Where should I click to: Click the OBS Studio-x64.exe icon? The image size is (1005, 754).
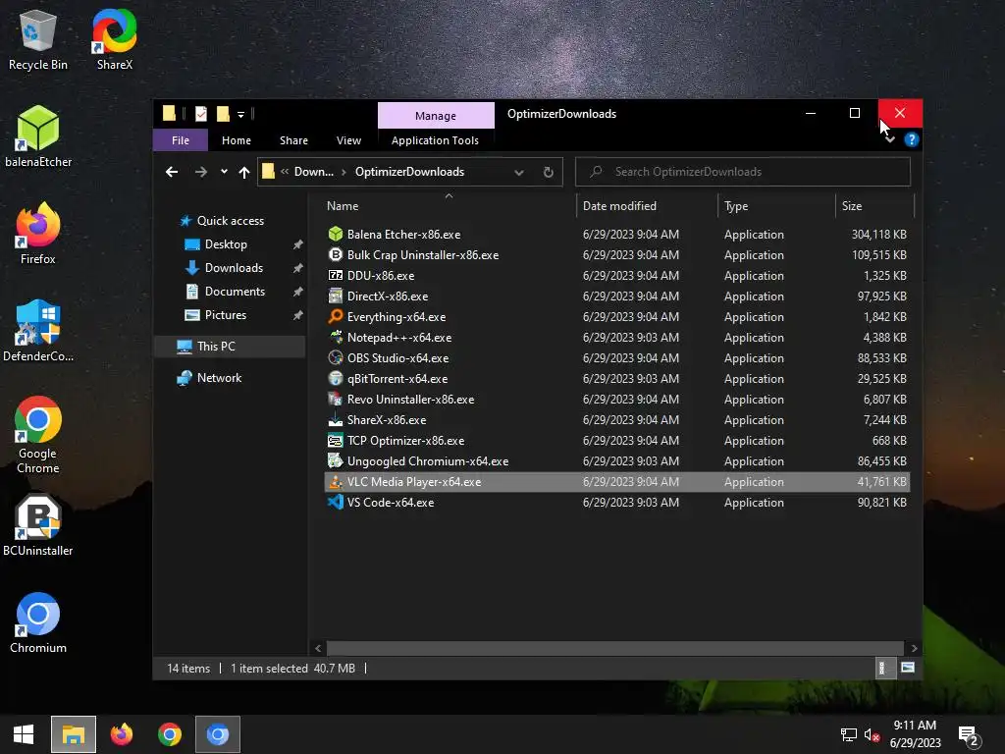336,357
